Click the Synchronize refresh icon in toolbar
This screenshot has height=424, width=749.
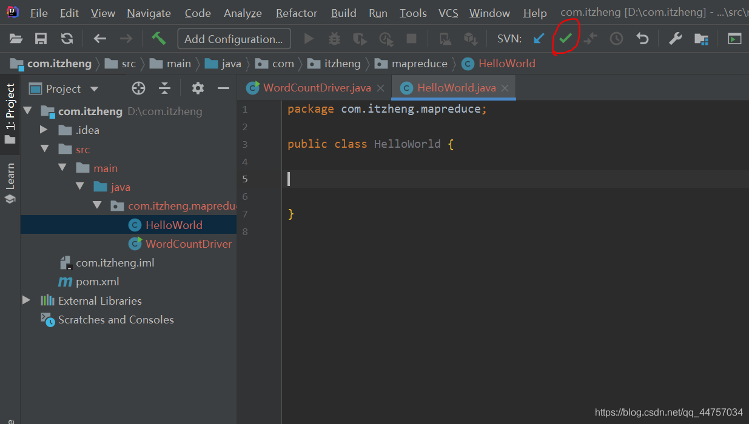click(x=67, y=39)
